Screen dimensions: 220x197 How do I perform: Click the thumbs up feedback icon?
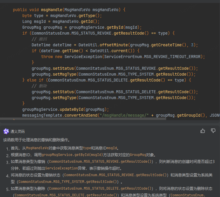(203, 131)
